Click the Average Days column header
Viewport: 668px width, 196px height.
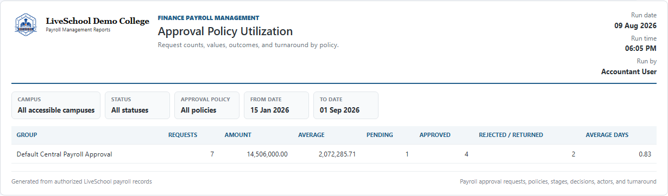click(607, 135)
